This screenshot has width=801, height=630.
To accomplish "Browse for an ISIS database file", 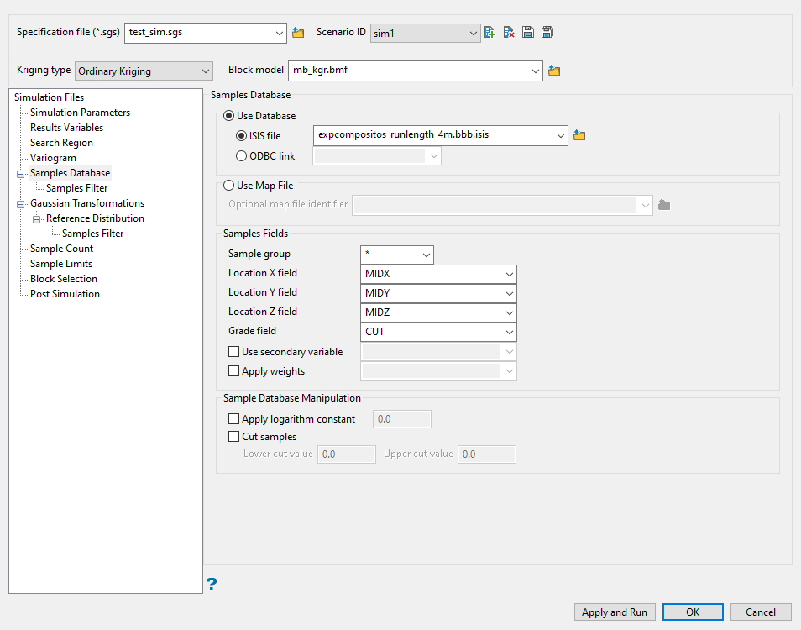I will pos(579,135).
